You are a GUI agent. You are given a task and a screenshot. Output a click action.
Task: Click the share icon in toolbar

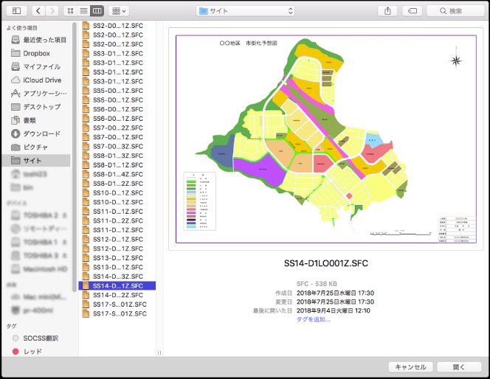(x=387, y=11)
